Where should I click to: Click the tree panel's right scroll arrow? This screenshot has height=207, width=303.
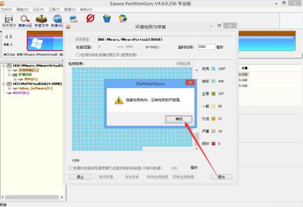click(x=62, y=197)
